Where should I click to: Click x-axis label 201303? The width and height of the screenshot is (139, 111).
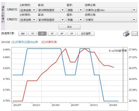56,105
